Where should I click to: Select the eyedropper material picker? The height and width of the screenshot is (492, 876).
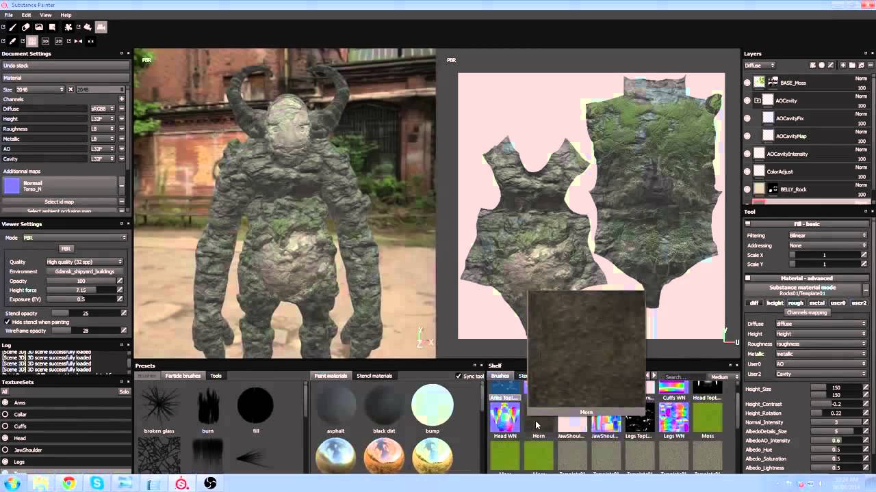(x=13, y=41)
